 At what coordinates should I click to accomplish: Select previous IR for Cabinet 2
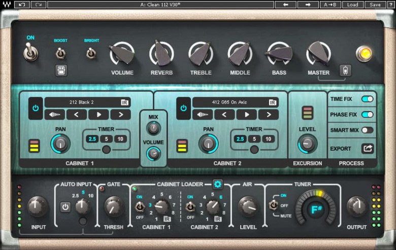[x=224, y=115]
